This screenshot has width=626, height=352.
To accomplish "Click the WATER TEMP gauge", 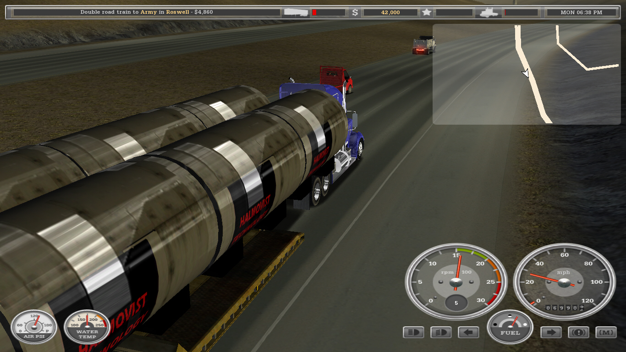I will 87,327.
